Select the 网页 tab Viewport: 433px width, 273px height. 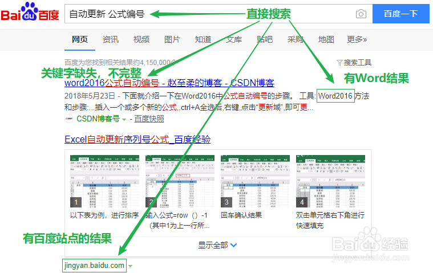pos(80,39)
